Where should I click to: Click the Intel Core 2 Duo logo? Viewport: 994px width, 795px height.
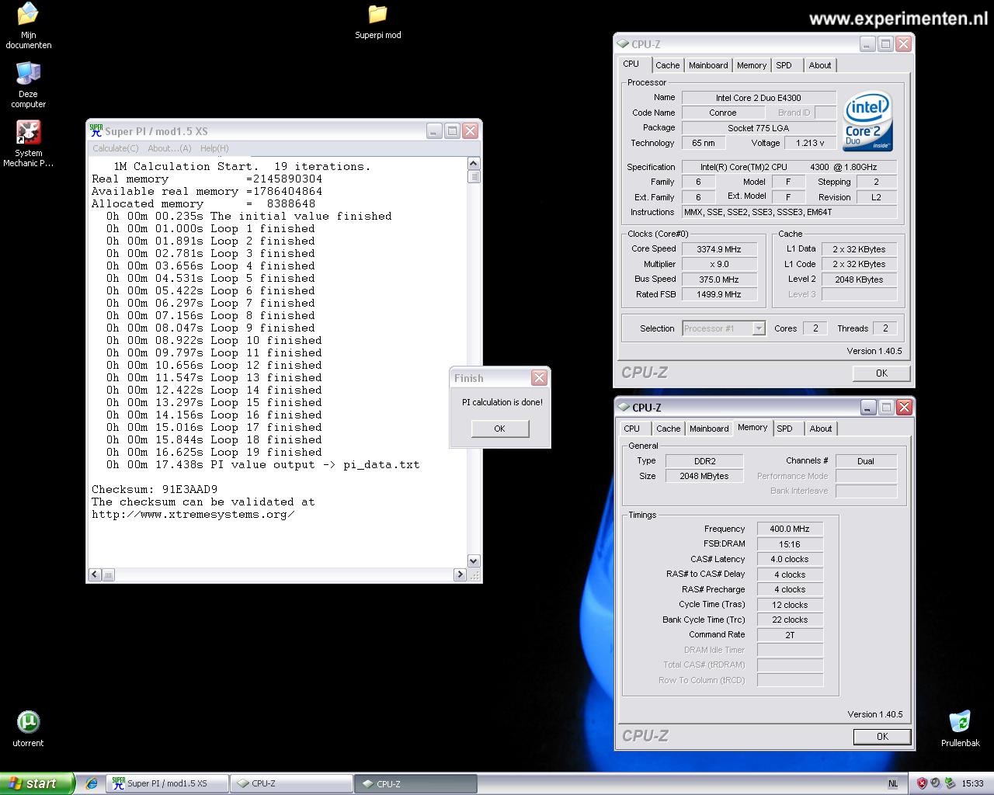(867, 122)
